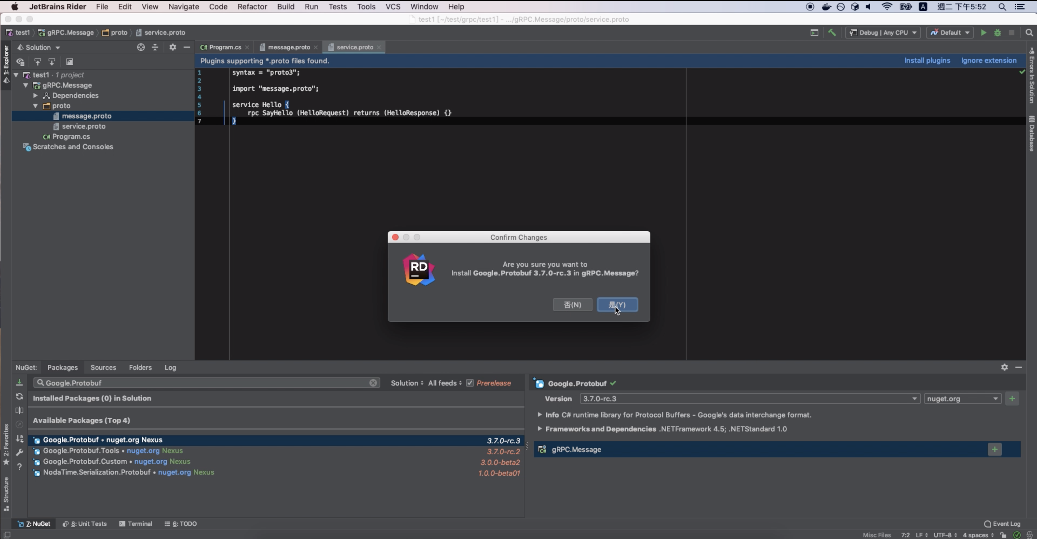Open NuGet panel gear settings
Viewport: 1037px width, 539px height.
1004,367
